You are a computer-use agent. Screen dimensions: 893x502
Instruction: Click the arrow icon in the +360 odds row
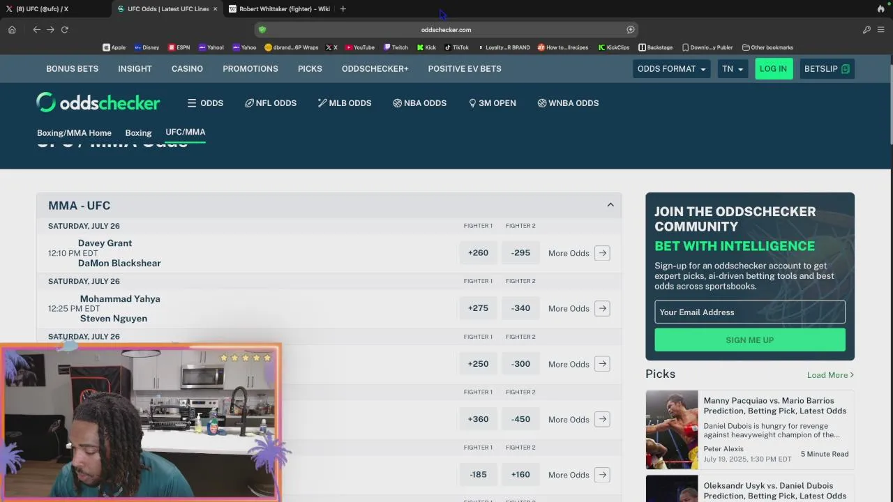tap(603, 419)
